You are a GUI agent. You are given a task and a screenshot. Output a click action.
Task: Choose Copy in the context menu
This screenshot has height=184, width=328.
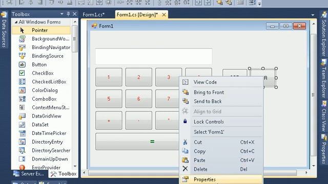pyautogui.click(x=221, y=151)
